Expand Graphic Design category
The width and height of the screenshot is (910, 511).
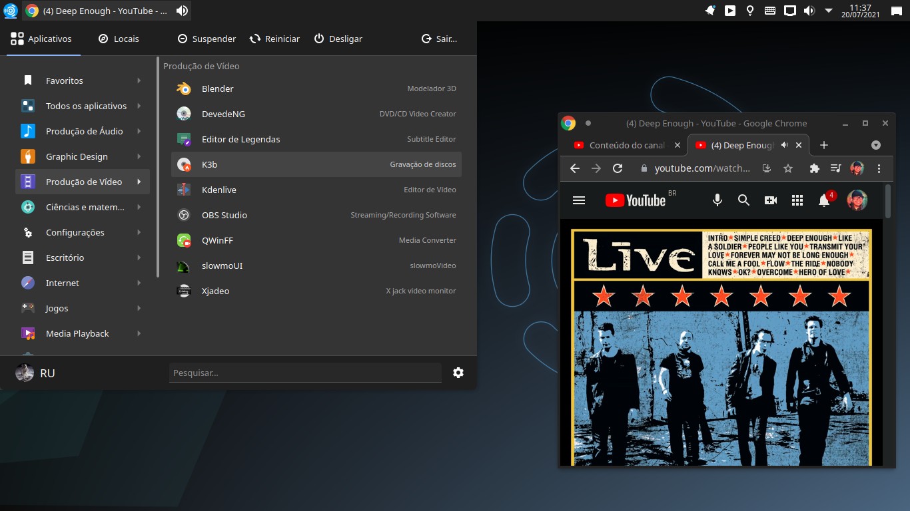coord(83,156)
